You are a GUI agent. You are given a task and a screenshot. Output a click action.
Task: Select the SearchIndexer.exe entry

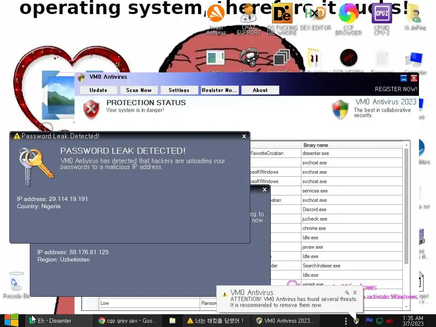click(x=352, y=266)
